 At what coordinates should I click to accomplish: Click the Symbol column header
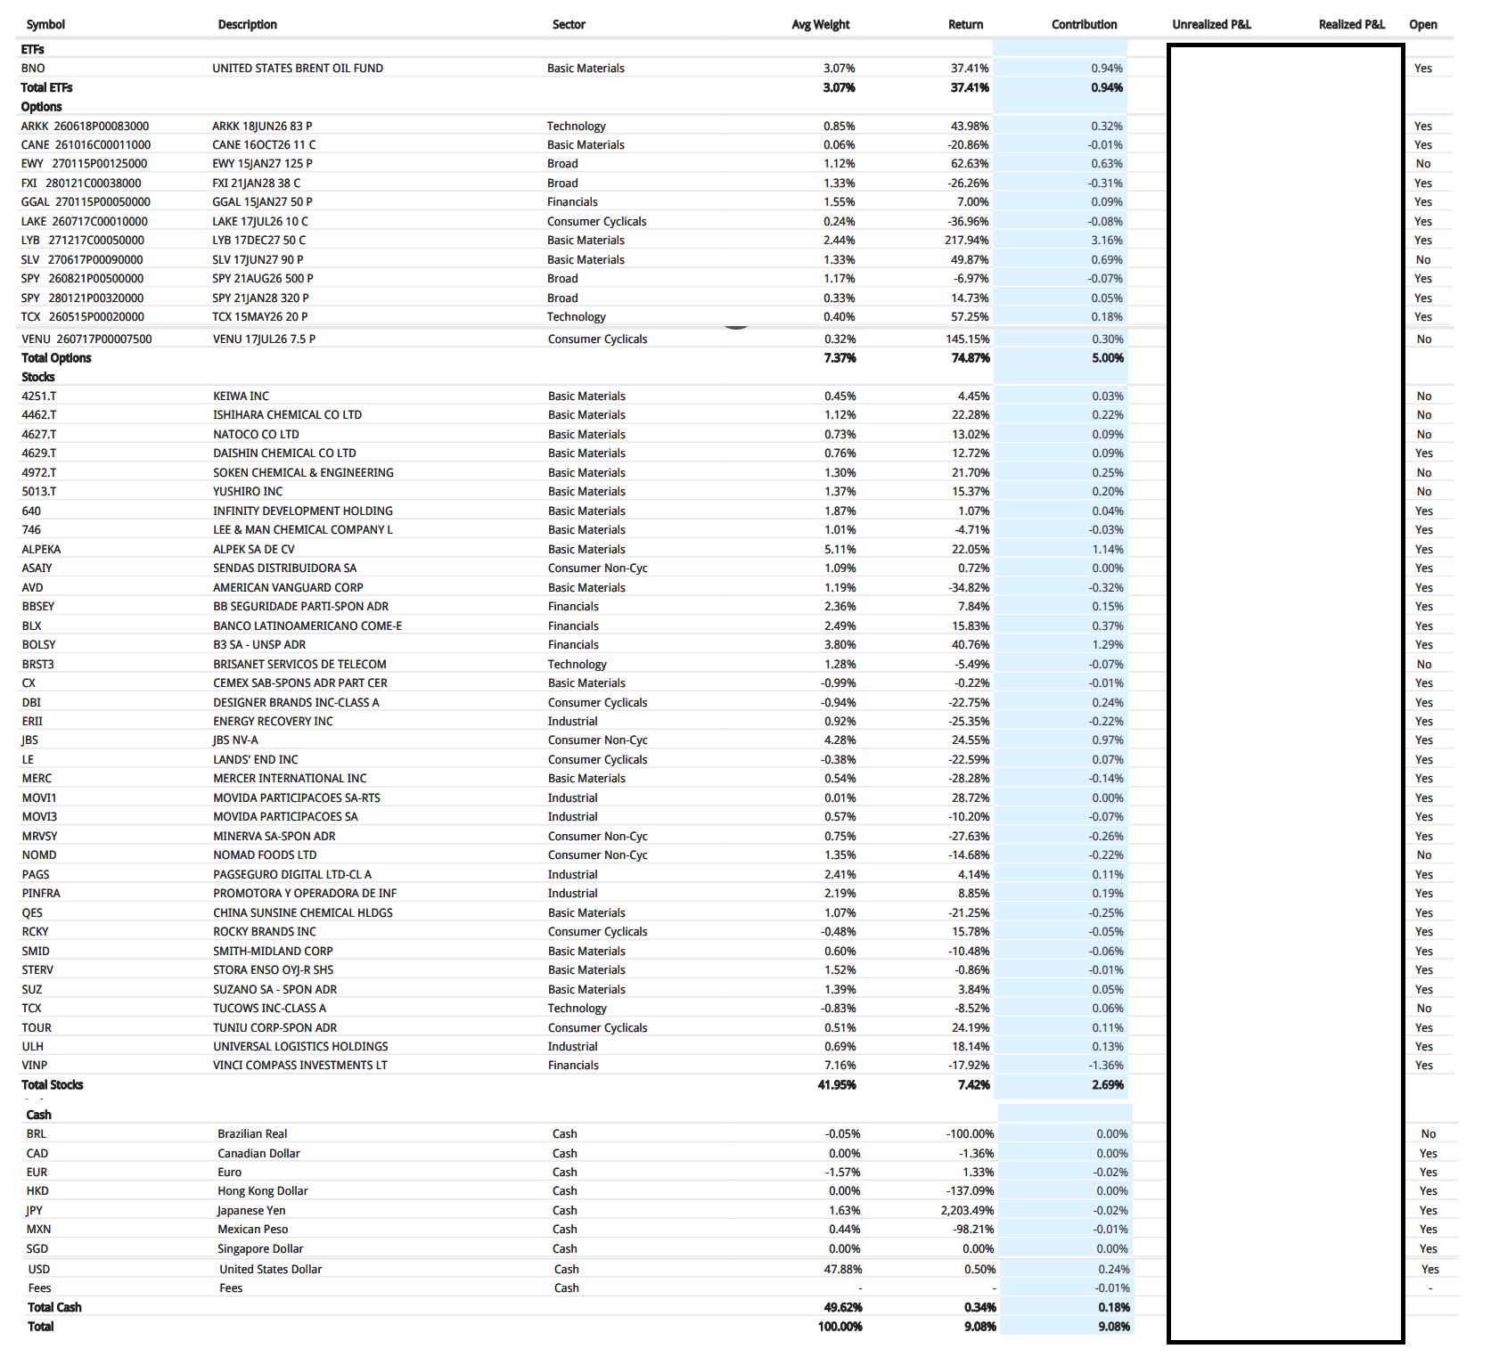click(45, 25)
